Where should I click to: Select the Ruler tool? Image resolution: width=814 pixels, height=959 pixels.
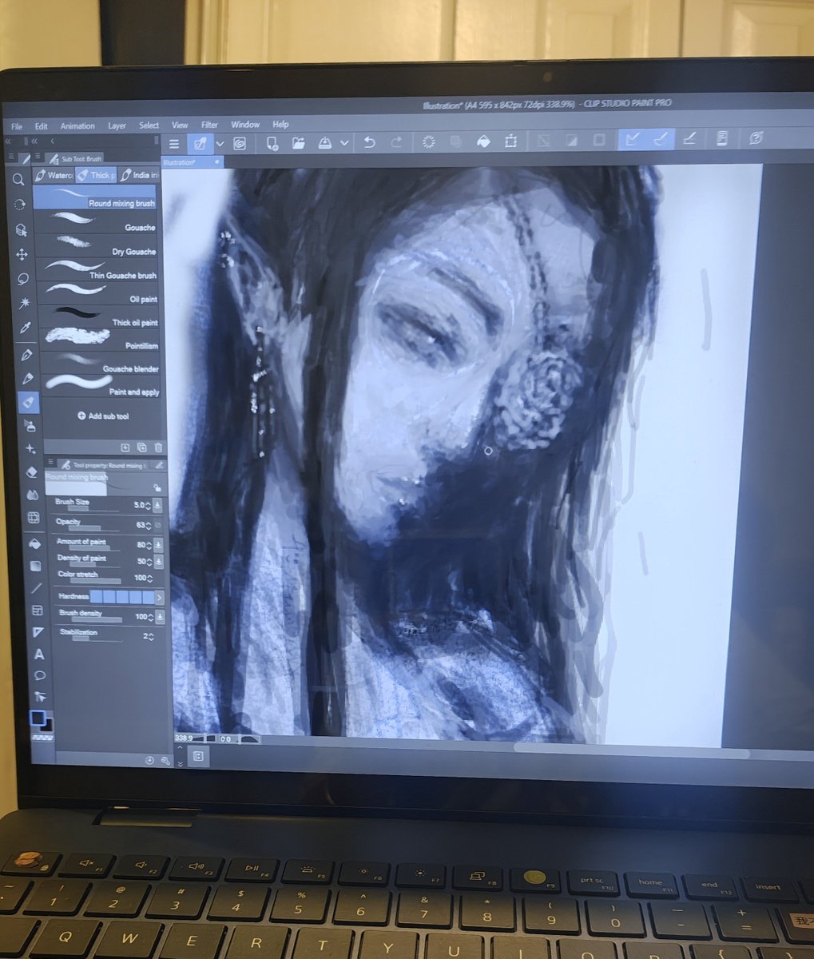pyautogui.click(x=38, y=632)
